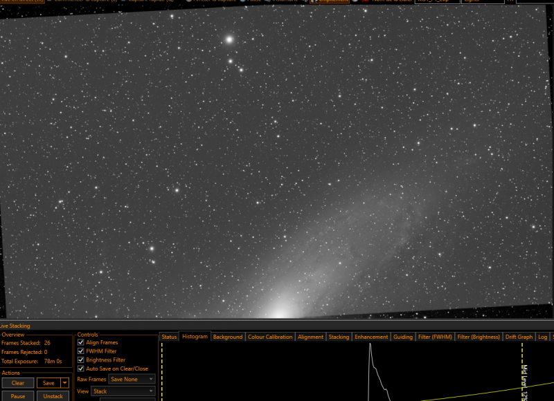The width and height of the screenshot is (554, 401).
Task: View the Drift Graph tab
Action: coord(519,337)
